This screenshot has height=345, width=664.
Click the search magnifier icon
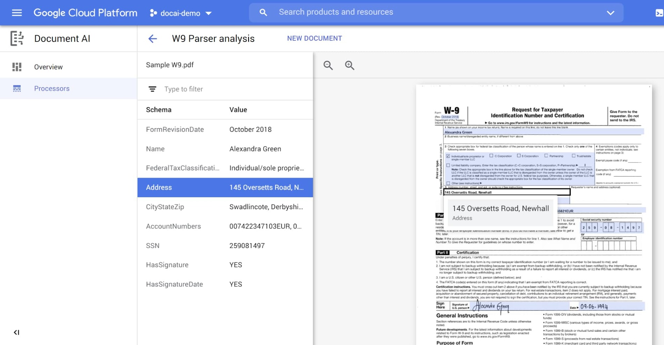click(x=263, y=13)
